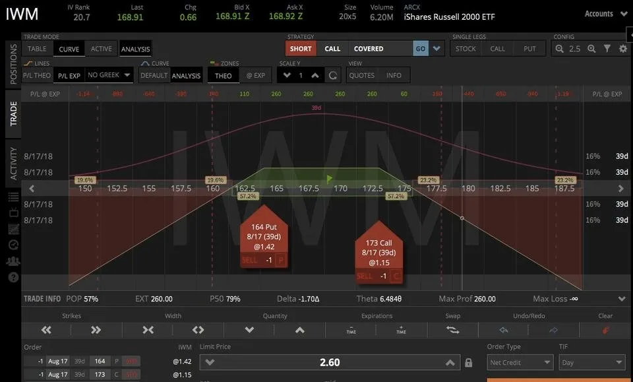The width and height of the screenshot is (633, 382).
Task: Switch to CURVE trade mode
Action: (x=69, y=49)
